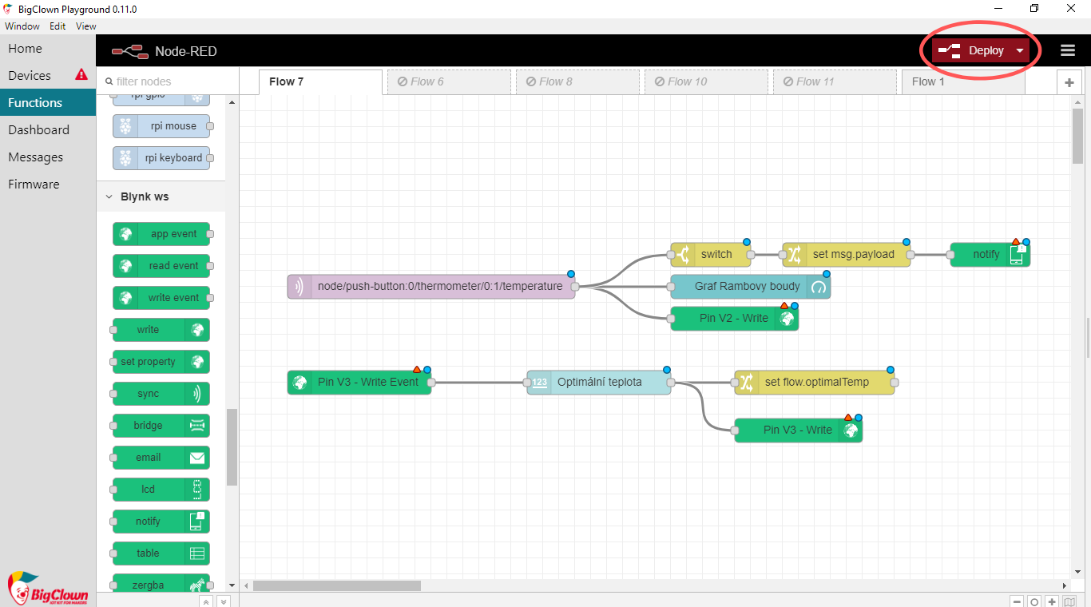The image size is (1091, 607).
Task: Select the lcd palette node
Action: (x=161, y=490)
